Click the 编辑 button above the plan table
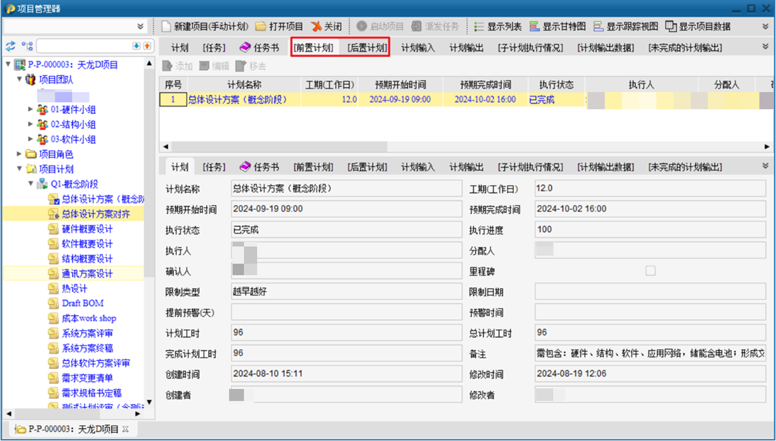Viewport: 776px width, 441px height. 214,66
